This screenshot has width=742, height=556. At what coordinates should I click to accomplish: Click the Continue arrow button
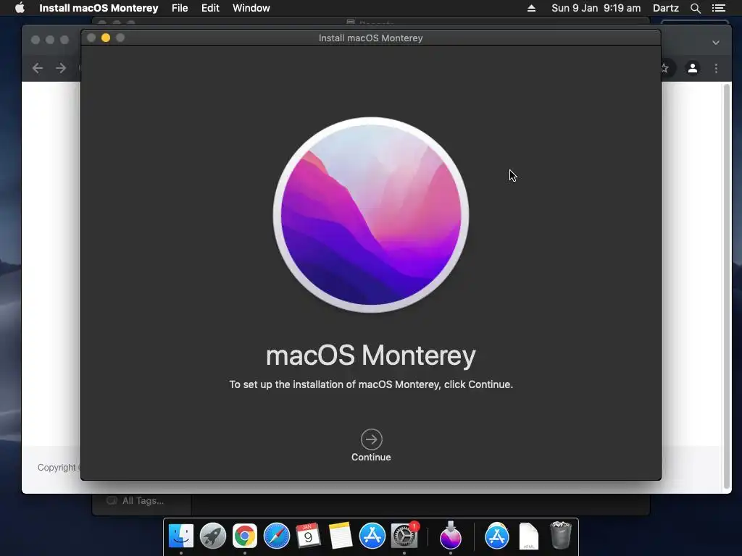pyautogui.click(x=372, y=439)
